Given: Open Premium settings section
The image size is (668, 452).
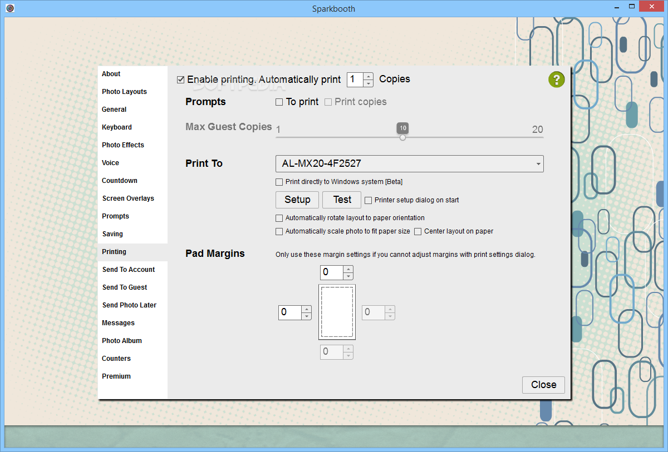Looking at the screenshot, I should [x=132, y=376].
